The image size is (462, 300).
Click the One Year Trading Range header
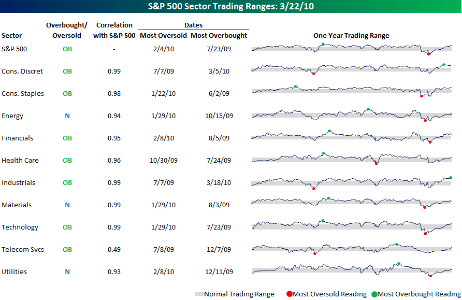[351, 36]
